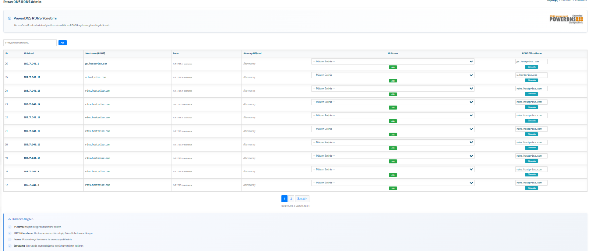This screenshot has width=589, height=251.
Task: Click the POWERDNS Extended logo
Action: [x=566, y=19]
